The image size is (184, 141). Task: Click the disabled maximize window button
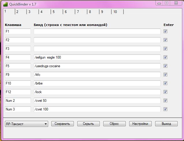point(166,3)
